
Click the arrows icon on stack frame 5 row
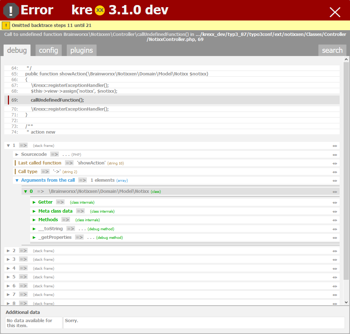335,278
